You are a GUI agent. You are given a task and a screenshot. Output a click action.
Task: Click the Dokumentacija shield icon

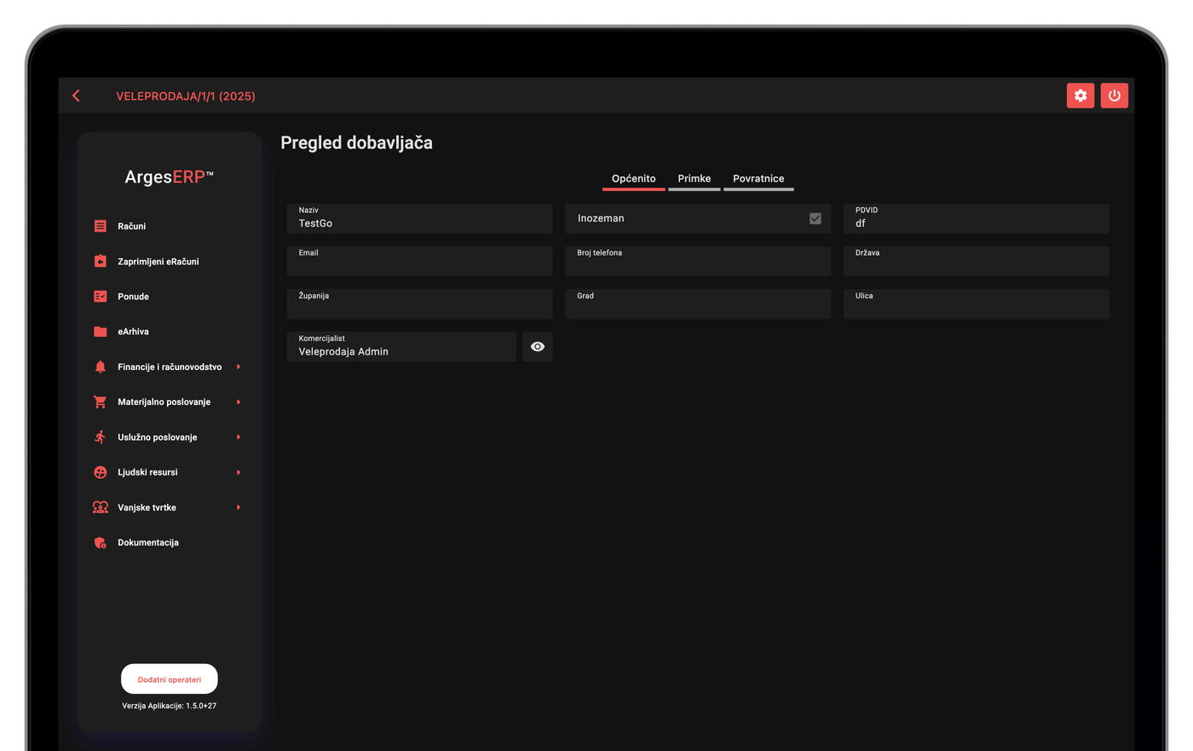[x=101, y=542]
